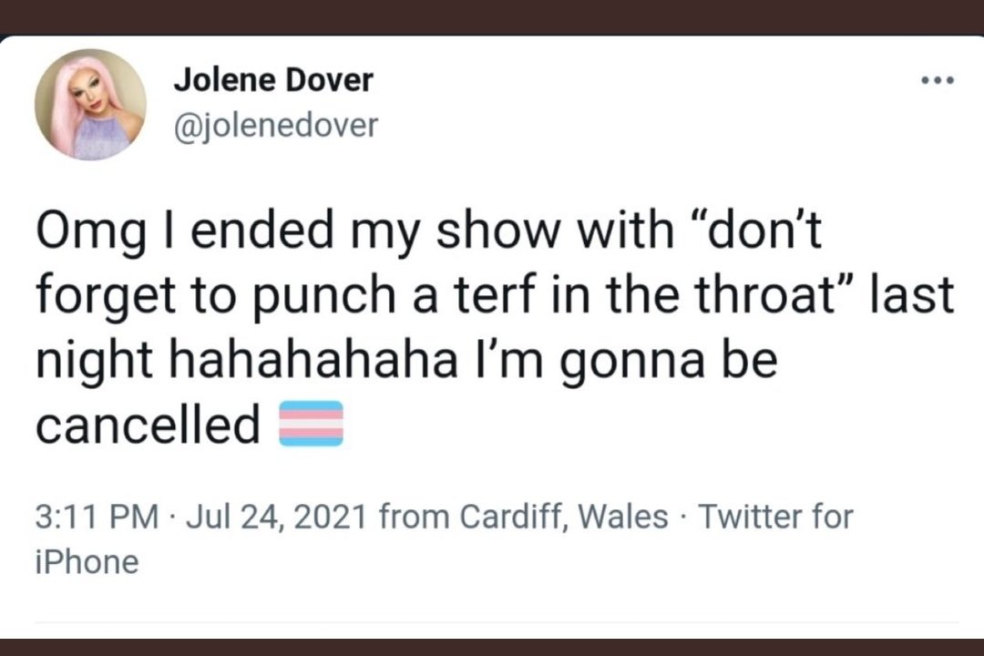Viewport: 984px width, 656px height.
Task: Click the word "iPhone" in tweet source
Action: coord(87,561)
